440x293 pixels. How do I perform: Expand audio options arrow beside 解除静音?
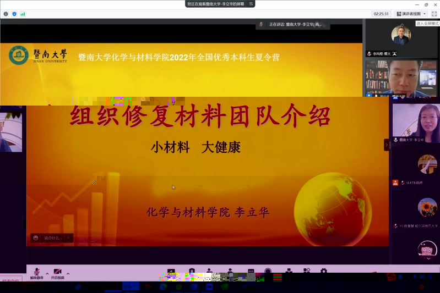coord(47,273)
